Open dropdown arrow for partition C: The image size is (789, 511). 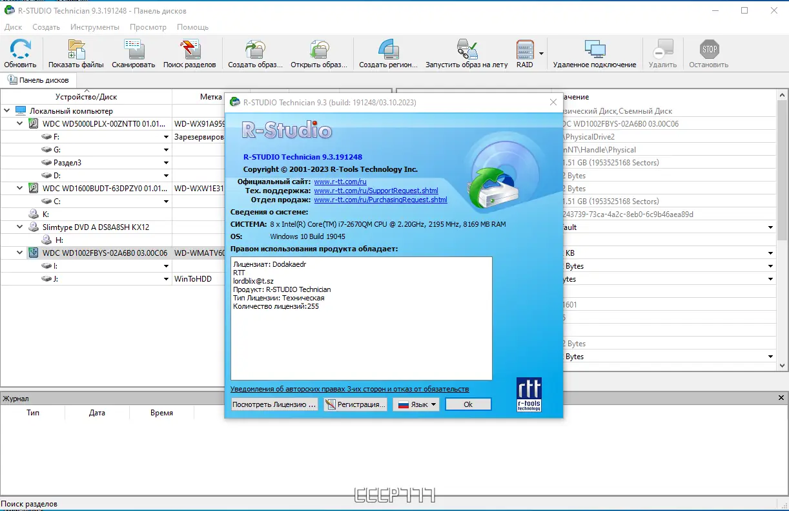(167, 202)
